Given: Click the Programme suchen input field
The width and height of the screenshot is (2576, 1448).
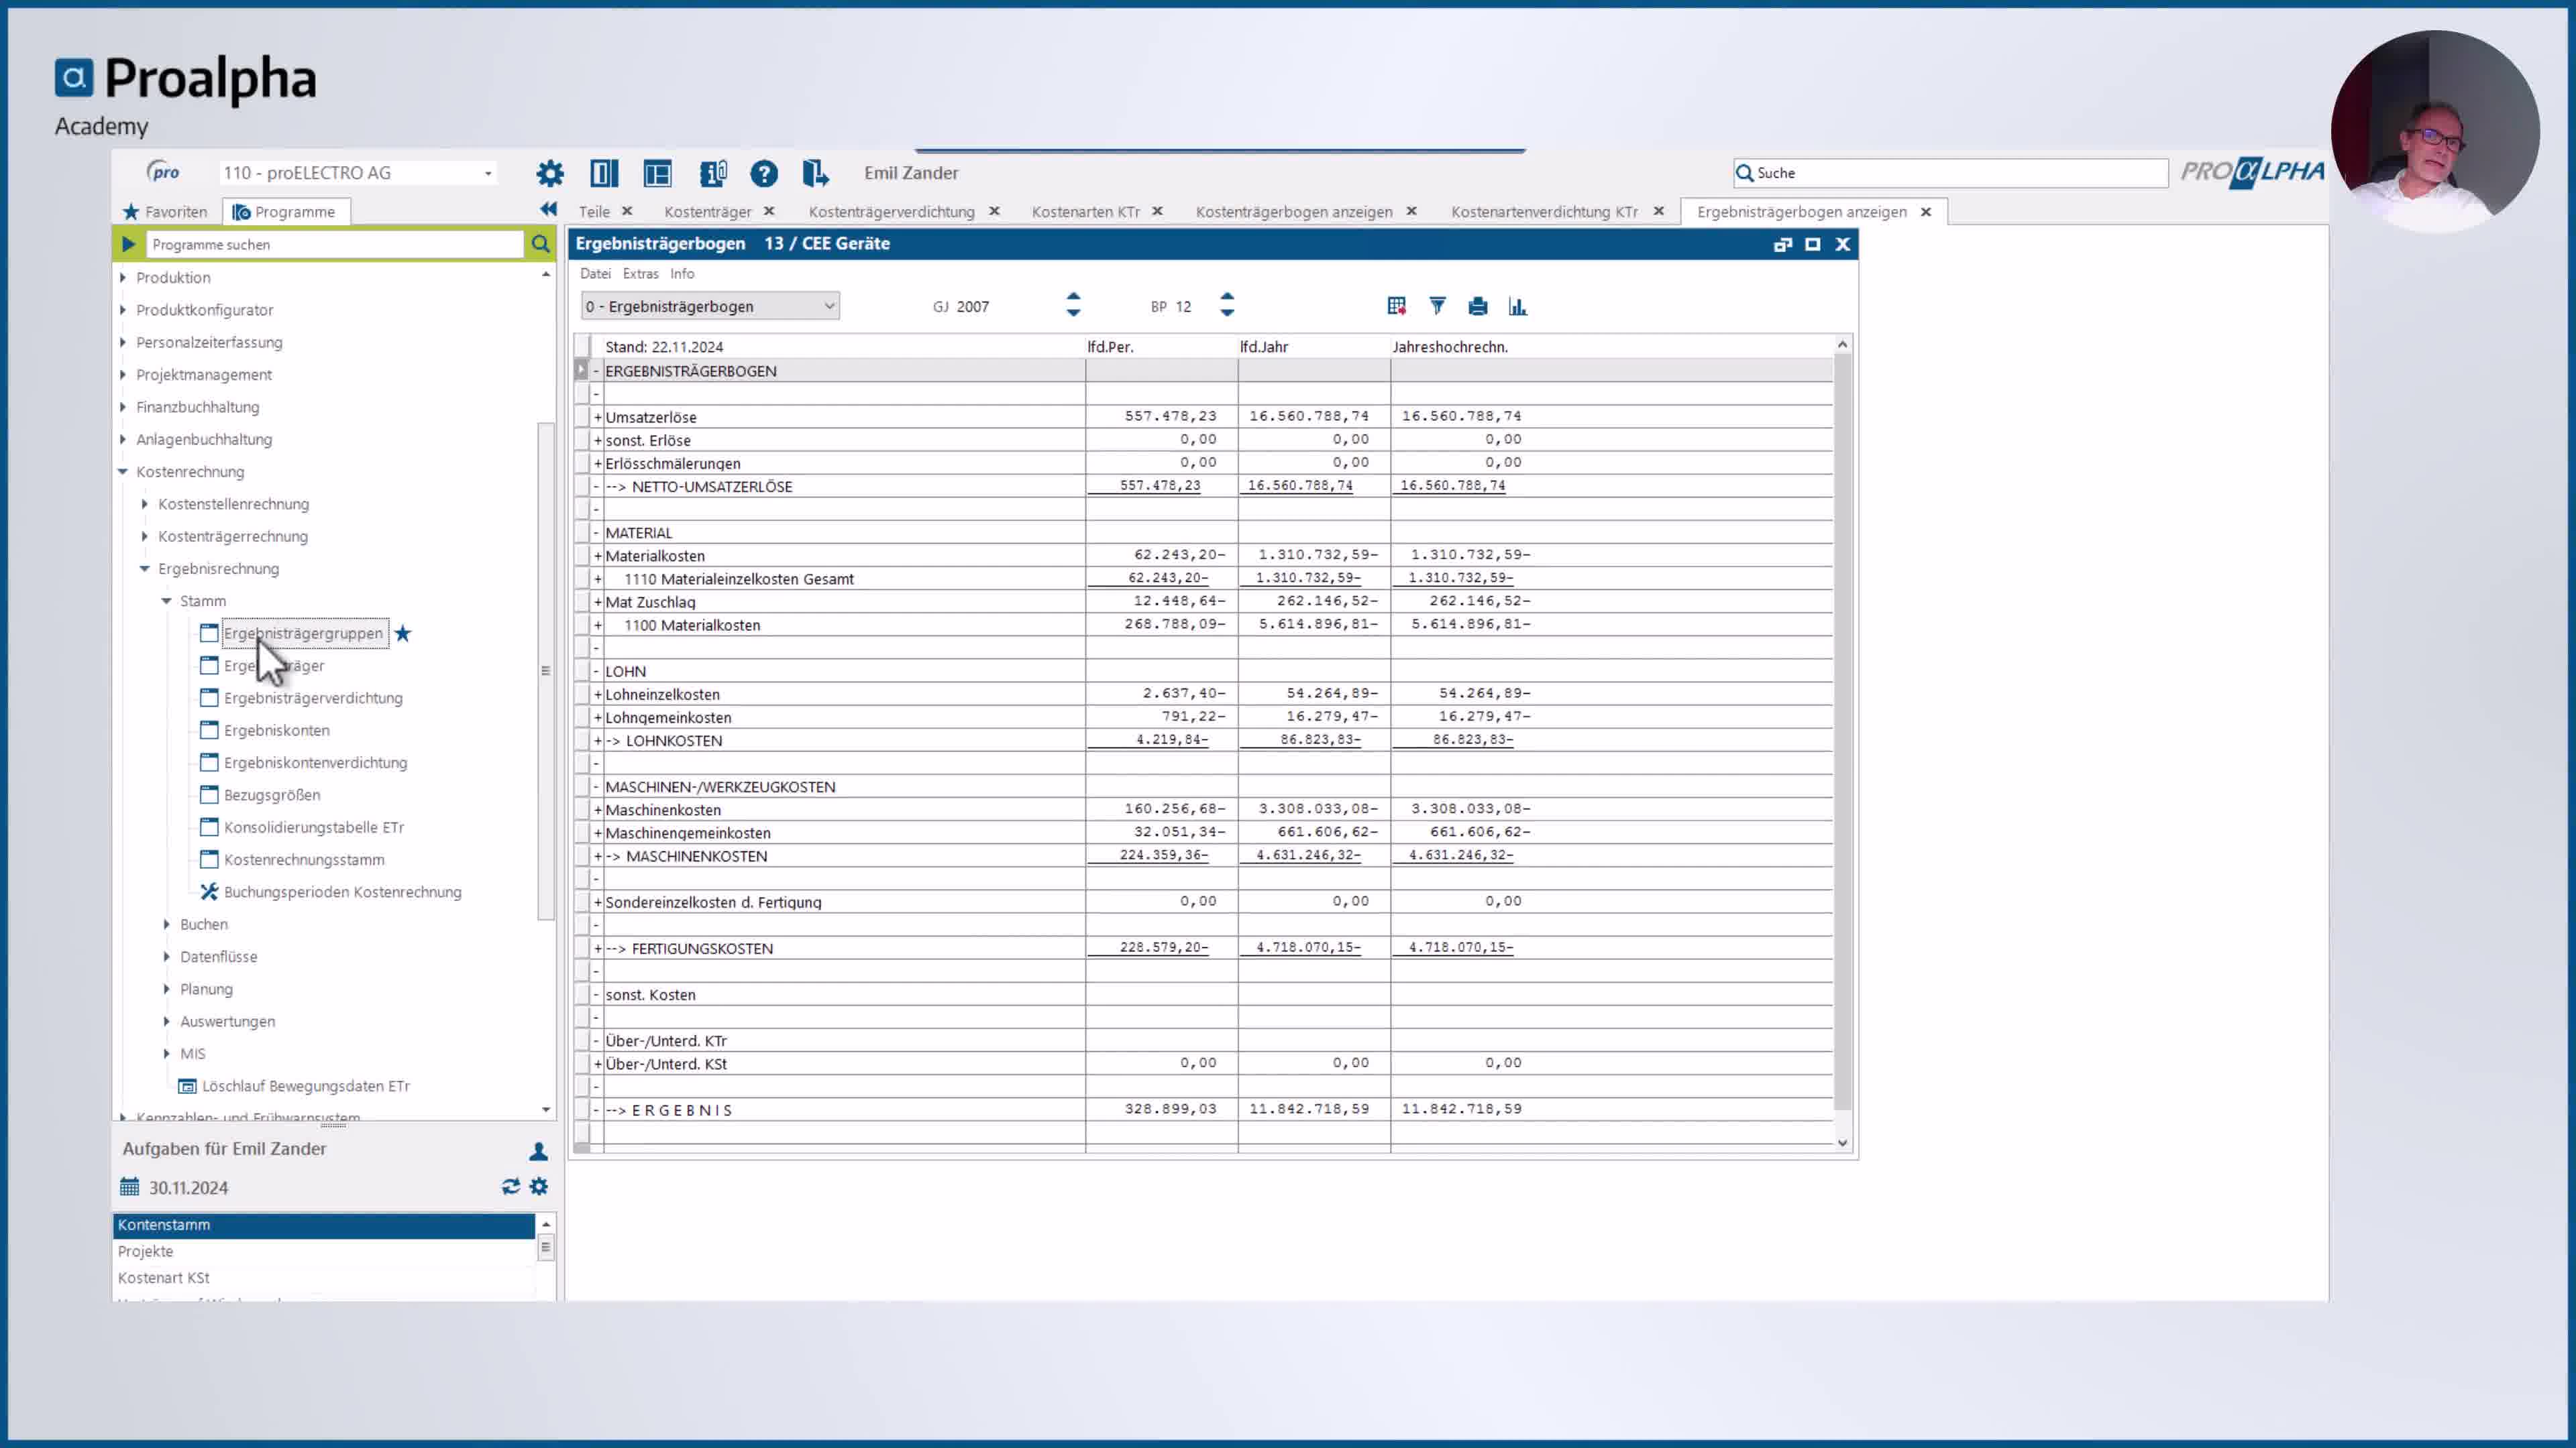Looking at the screenshot, I should 334,244.
